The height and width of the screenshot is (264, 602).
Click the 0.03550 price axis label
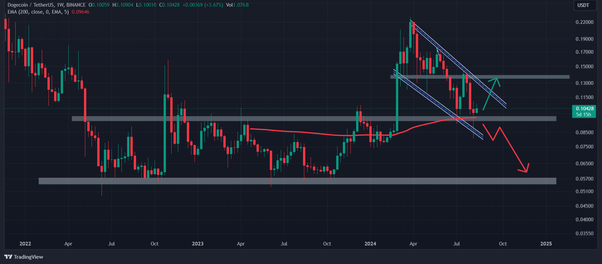[x=584, y=234]
